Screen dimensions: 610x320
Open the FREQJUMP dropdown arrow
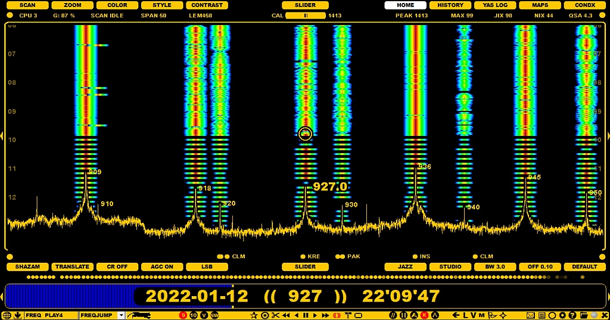122,315
